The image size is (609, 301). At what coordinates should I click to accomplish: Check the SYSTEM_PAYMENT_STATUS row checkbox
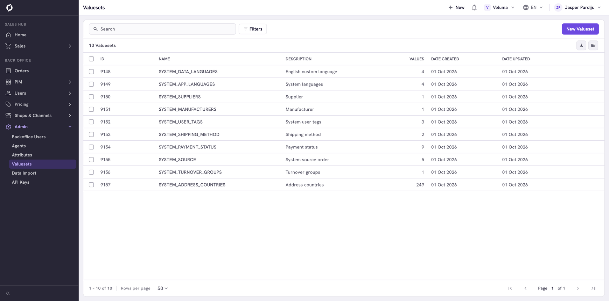91,147
